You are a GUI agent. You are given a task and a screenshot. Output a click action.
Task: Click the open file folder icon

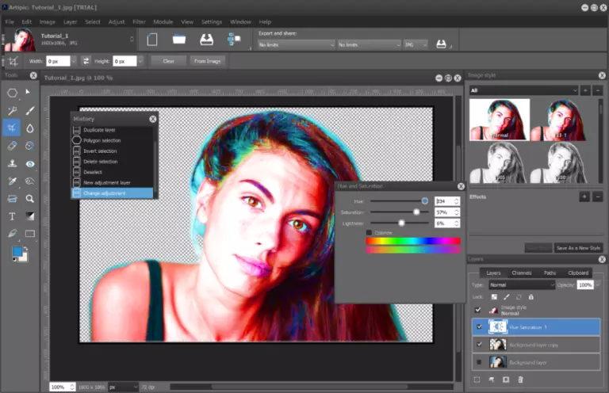[x=179, y=39]
